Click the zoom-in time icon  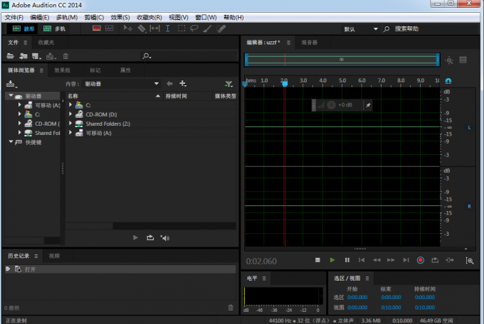point(470,261)
